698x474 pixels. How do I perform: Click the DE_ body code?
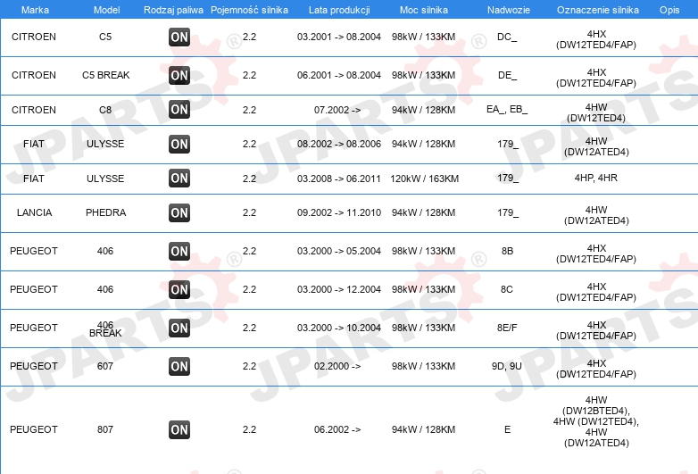coord(507,75)
